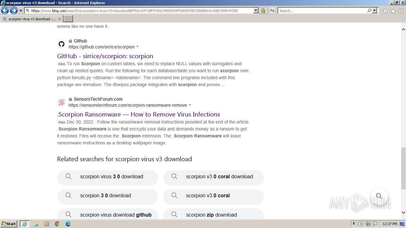Click the GitHub site favicon
The width and height of the screenshot is (406, 228).
pyautogui.click(x=62, y=44)
